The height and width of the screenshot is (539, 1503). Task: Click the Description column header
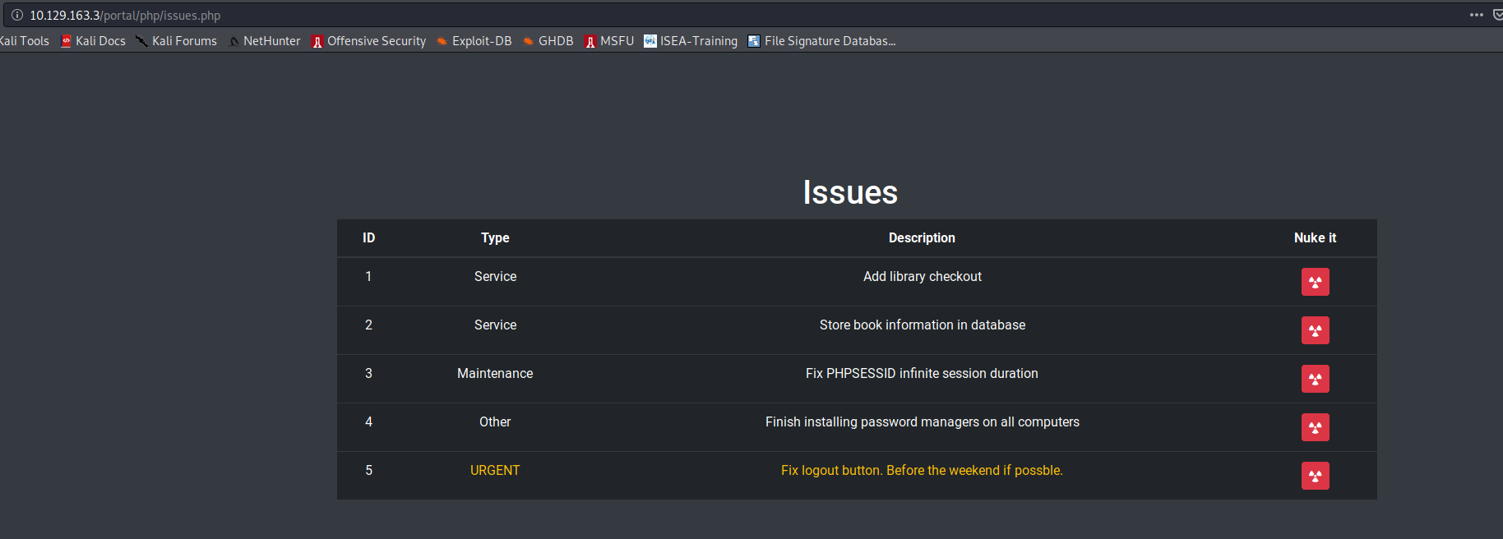point(922,237)
